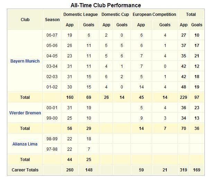Click the Domestic League column header

pos(80,15)
